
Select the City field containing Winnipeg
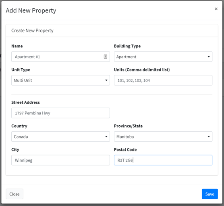pyautogui.click(x=60, y=160)
